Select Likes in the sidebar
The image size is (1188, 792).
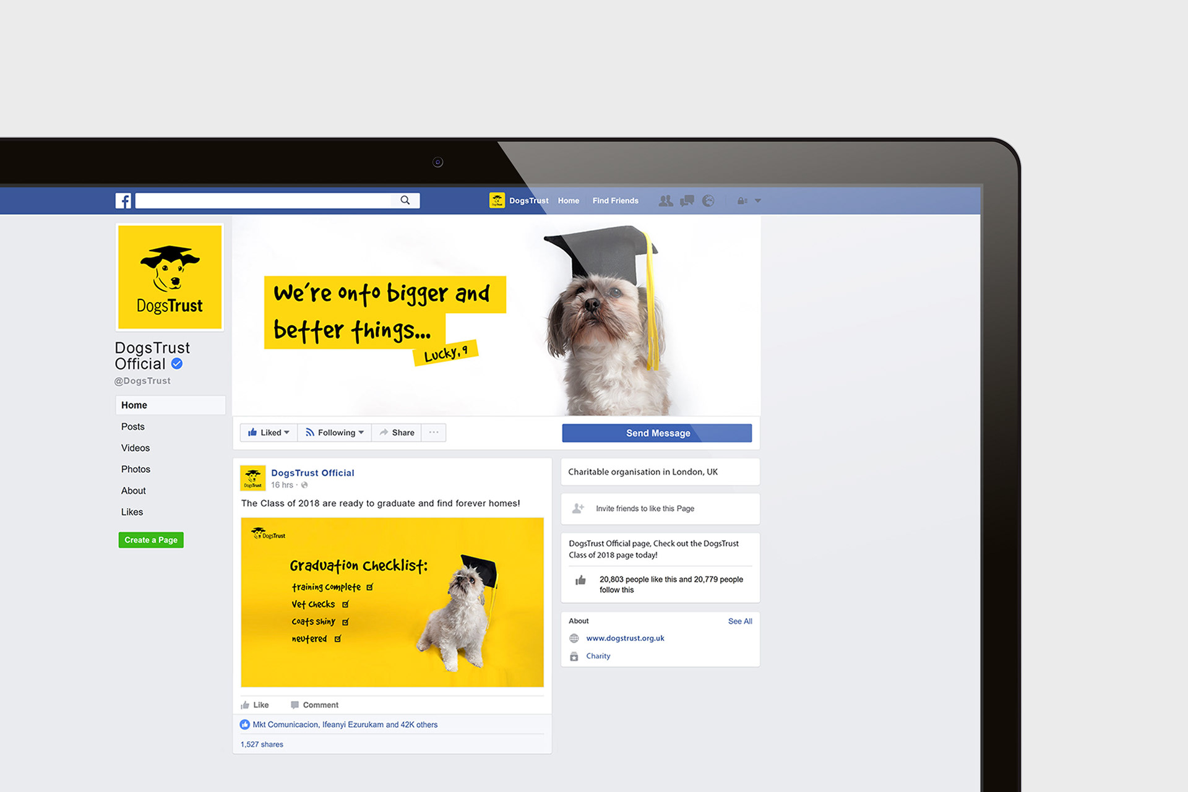(132, 512)
